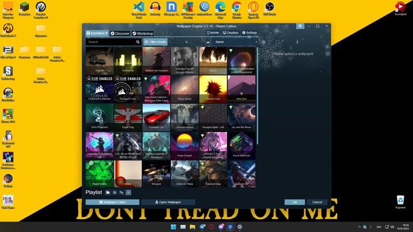Pick the Razer Bedroom wallpaper
413x232 pixels.
pos(241,146)
